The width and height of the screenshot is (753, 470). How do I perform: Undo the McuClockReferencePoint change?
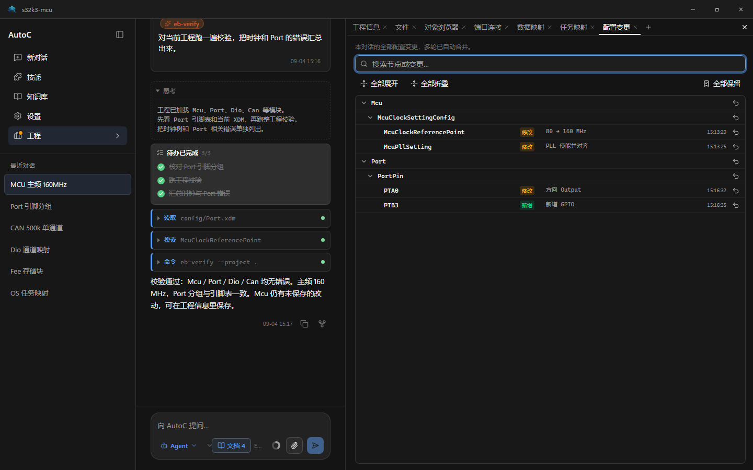[x=736, y=132]
